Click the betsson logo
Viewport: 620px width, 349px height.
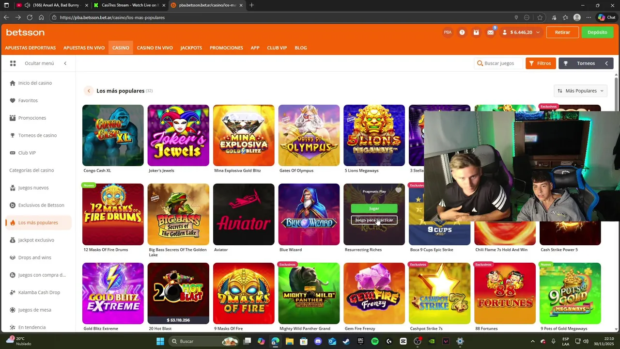click(x=25, y=32)
